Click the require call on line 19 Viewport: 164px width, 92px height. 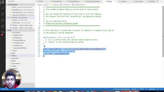coord(85,49)
